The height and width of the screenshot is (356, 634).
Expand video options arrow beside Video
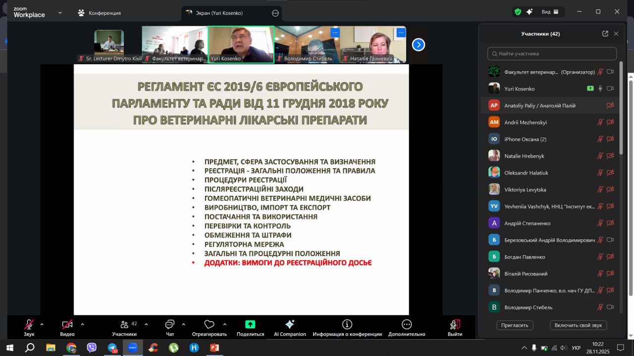click(x=82, y=324)
